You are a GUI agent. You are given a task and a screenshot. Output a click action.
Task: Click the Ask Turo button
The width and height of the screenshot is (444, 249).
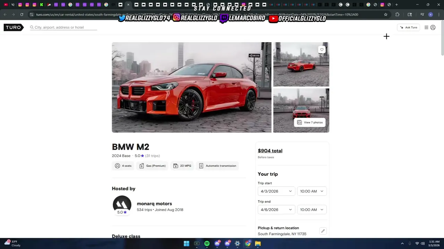click(409, 27)
